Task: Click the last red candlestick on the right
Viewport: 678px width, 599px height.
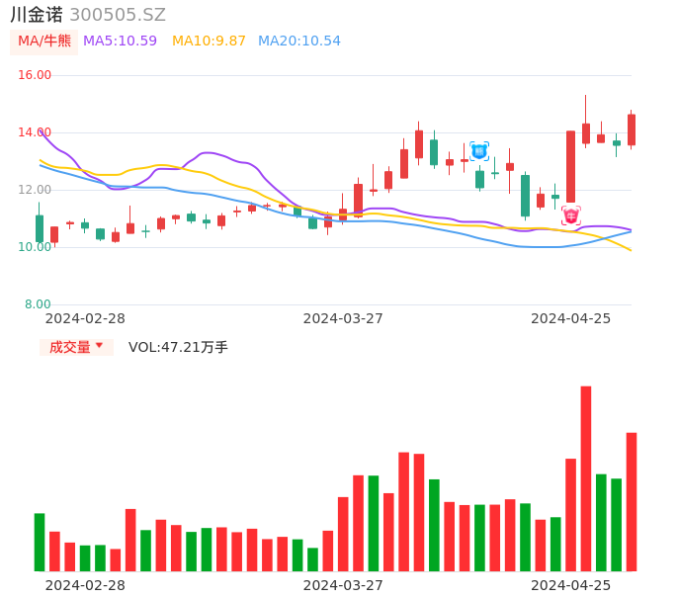Action: (632, 129)
